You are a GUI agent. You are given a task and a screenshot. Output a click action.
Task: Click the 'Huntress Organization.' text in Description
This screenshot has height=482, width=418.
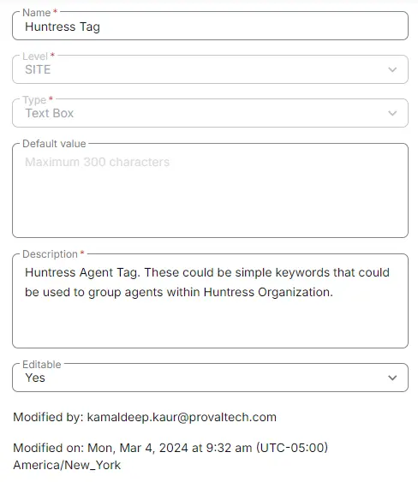(x=268, y=292)
